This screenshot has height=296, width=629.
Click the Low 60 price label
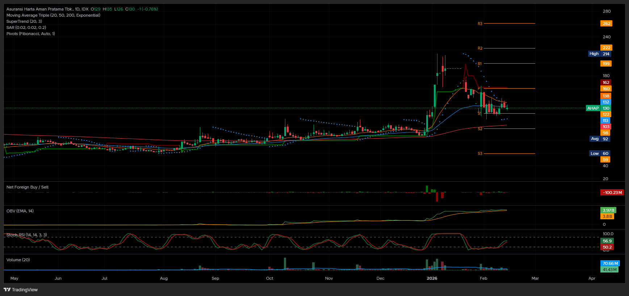599,153
